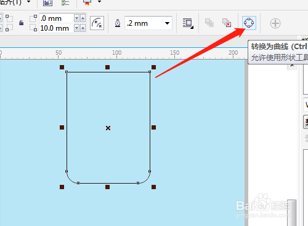Click the middle-right selection handle
The image size is (308, 226).
pyautogui.click(x=153, y=128)
